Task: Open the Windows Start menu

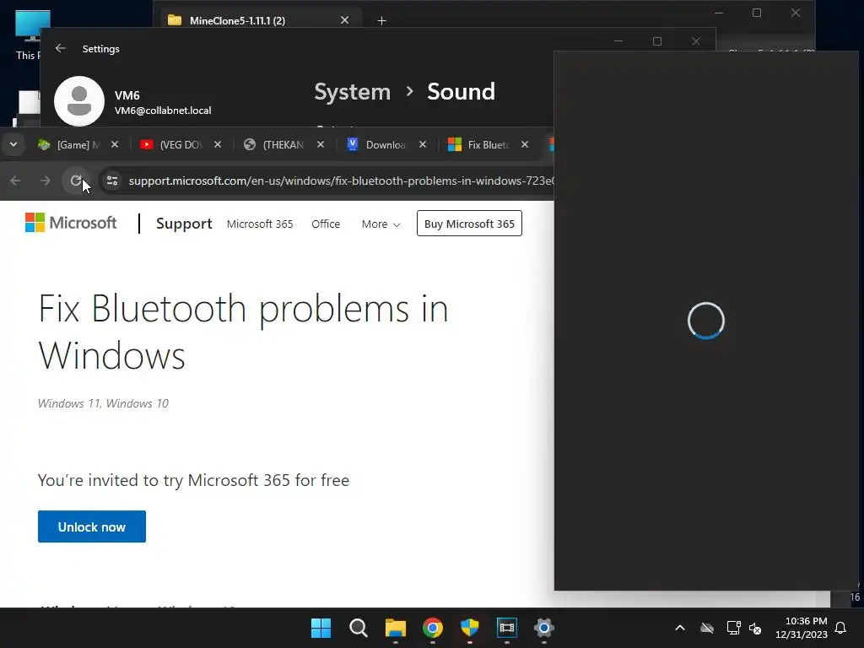Action: click(321, 628)
